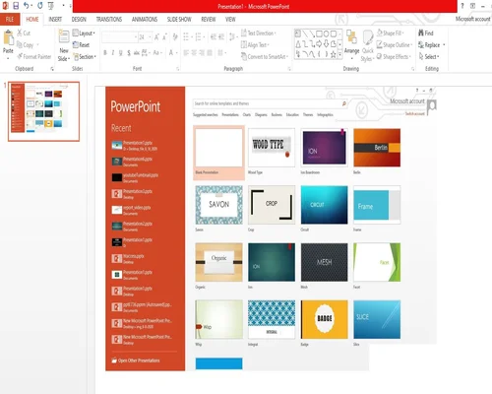
Task: Open the FILE tab
Action: 10,19
